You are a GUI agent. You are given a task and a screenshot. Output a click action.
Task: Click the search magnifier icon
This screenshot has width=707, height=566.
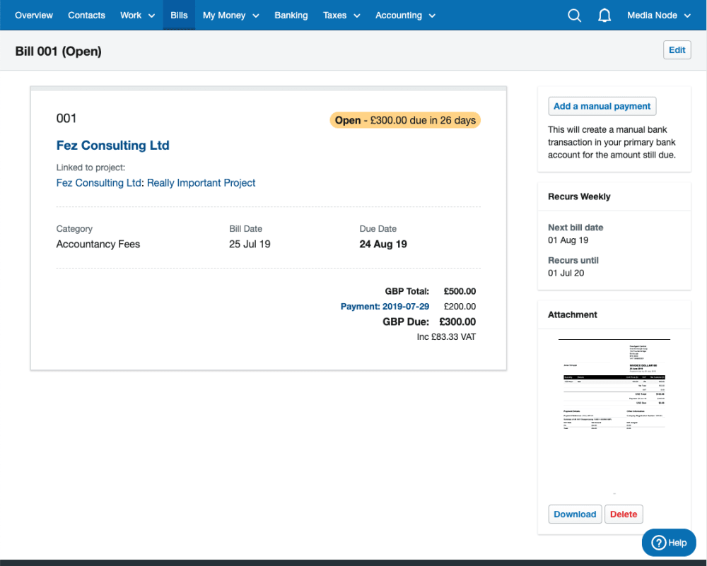click(574, 16)
